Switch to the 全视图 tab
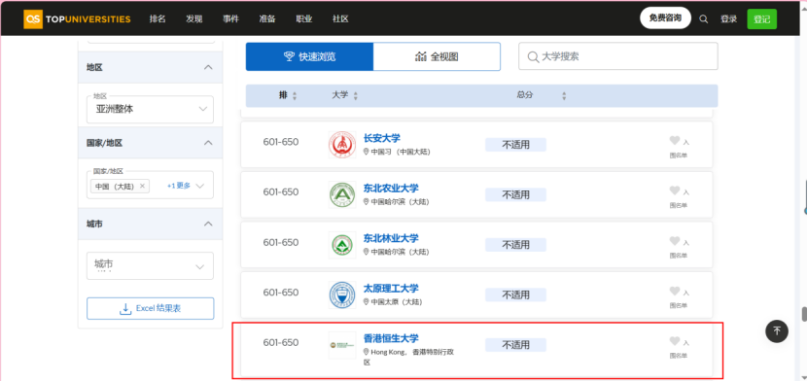Viewport: 808px width, 381px height. [x=437, y=56]
